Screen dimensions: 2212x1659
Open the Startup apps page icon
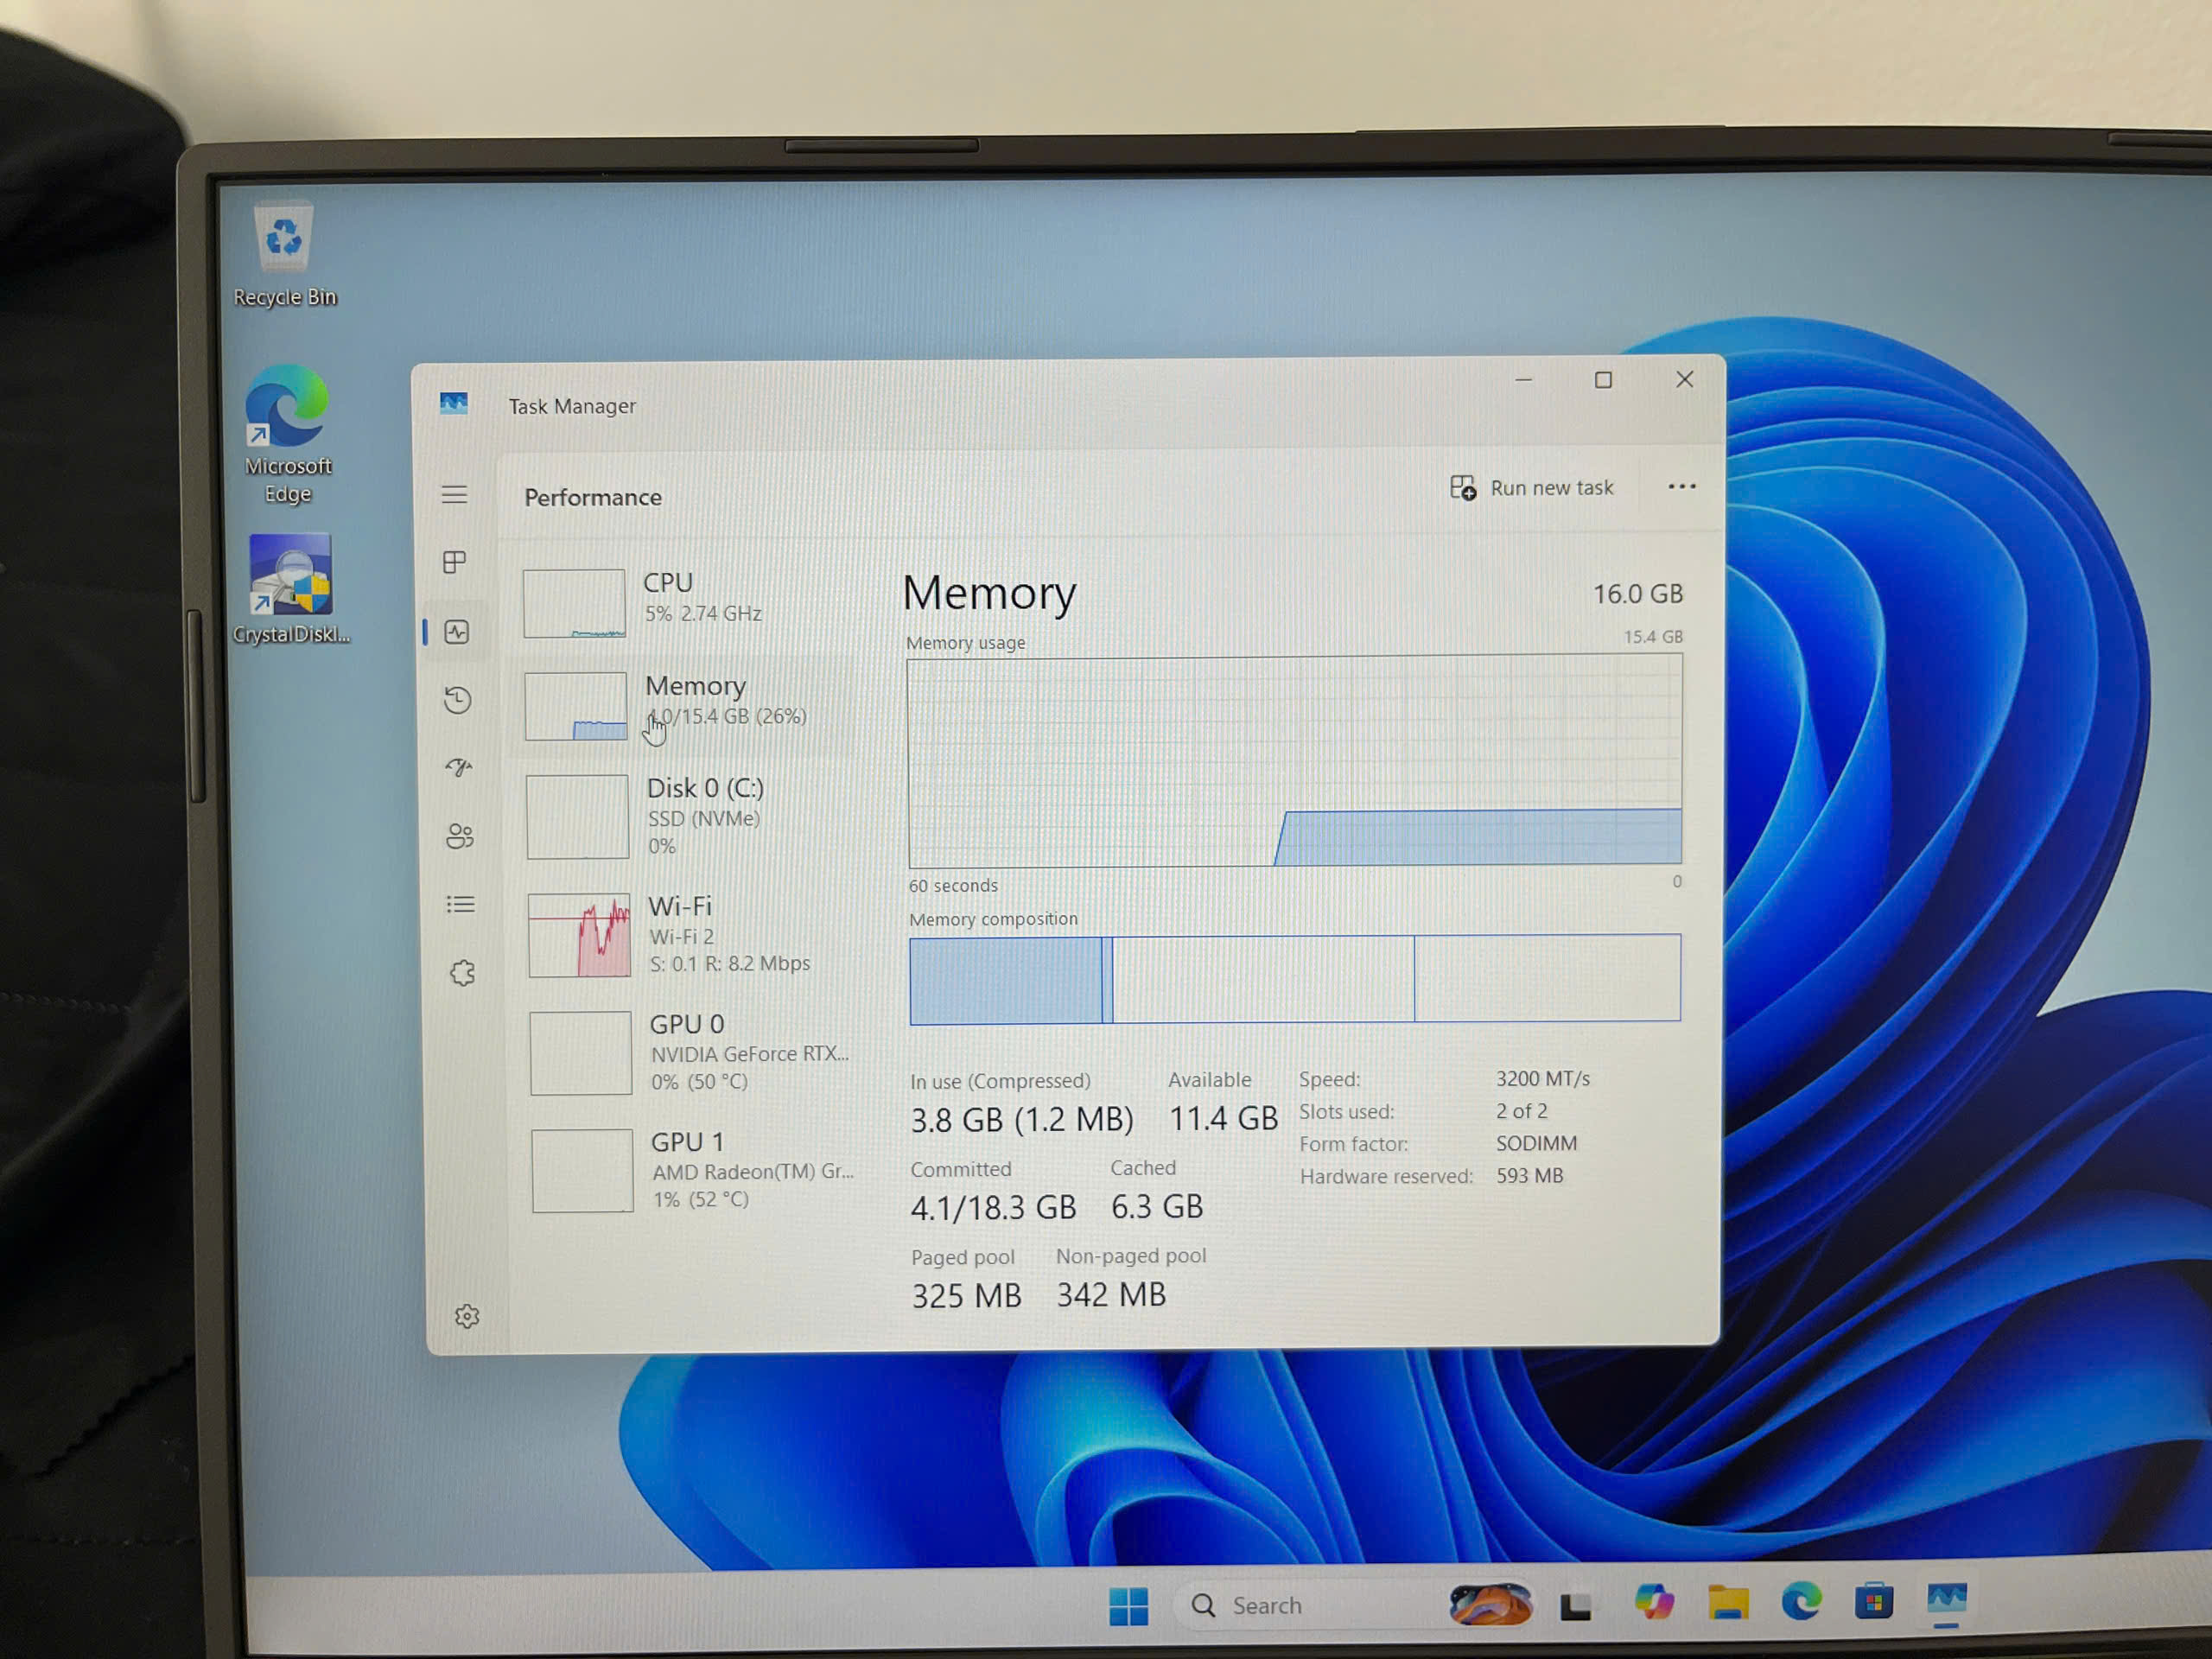pyautogui.click(x=459, y=767)
